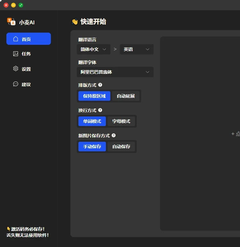
Task: Enable the 自动保存 save mode
Action: 121,147
